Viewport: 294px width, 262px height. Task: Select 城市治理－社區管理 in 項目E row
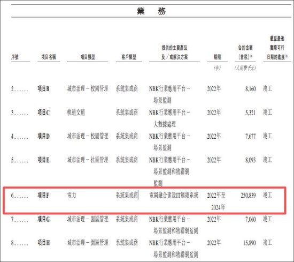click(88, 160)
